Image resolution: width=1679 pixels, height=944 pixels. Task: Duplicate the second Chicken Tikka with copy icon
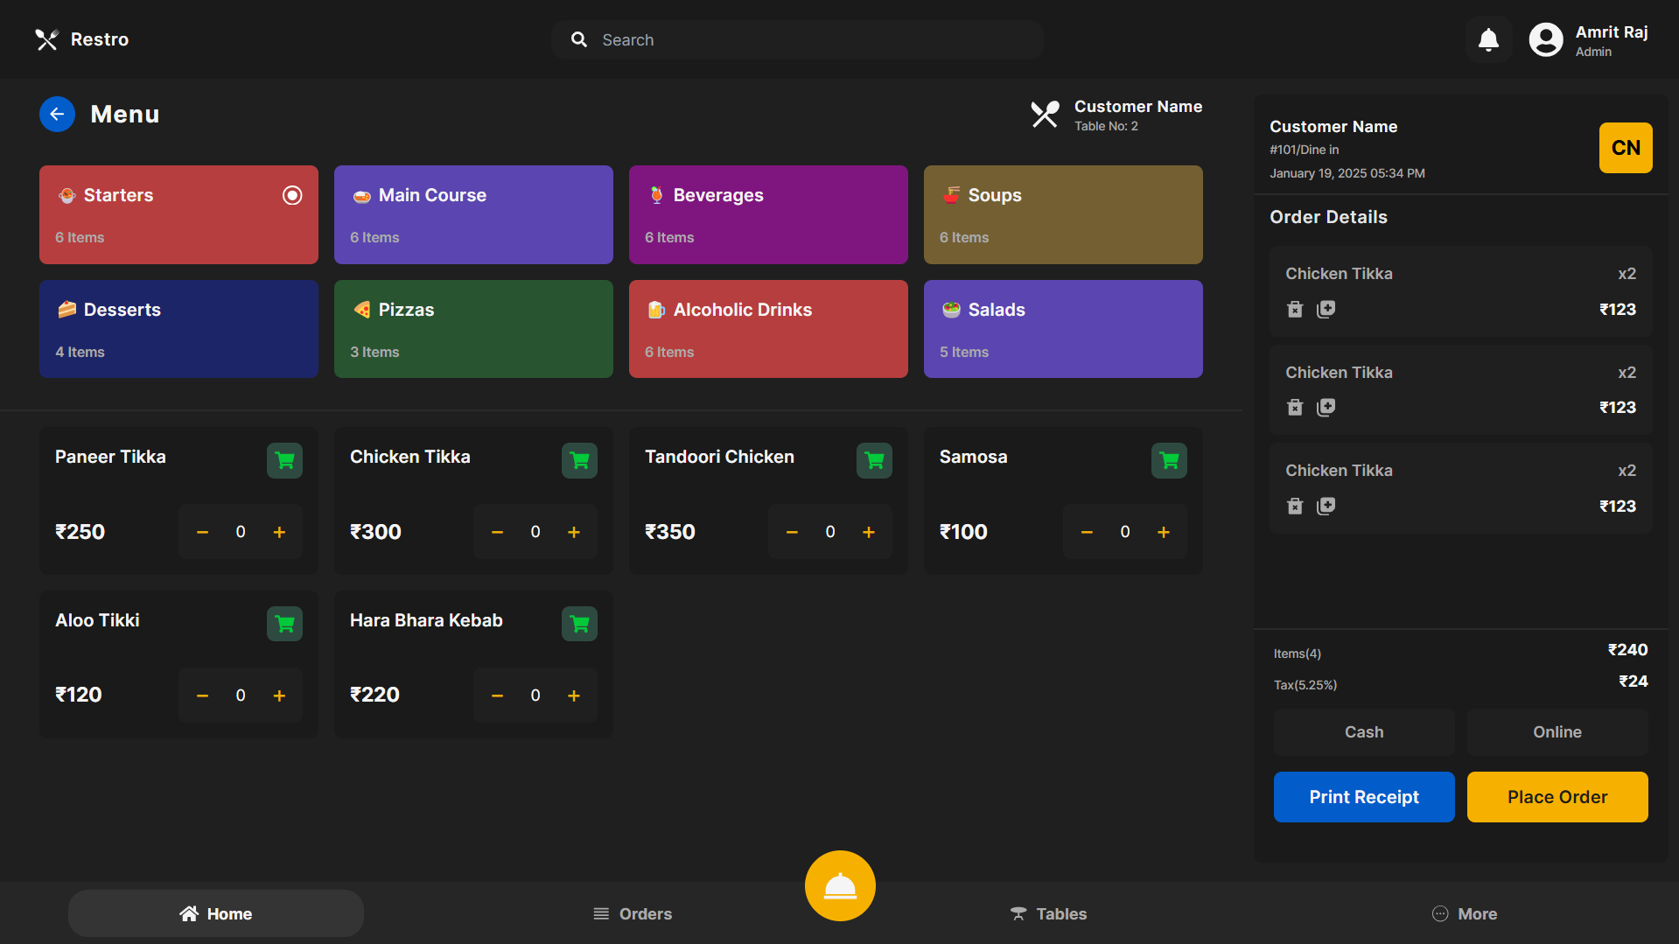[x=1326, y=407]
